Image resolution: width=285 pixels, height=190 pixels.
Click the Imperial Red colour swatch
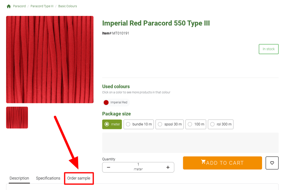[106, 102]
